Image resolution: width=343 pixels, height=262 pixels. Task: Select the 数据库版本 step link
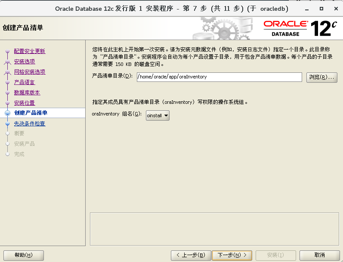point(27,93)
